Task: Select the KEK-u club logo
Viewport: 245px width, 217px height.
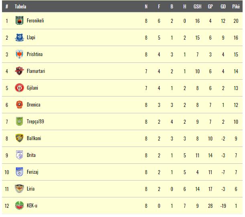Action: [19, 205]
